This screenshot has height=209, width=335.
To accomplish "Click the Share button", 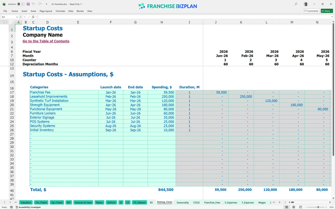I will (327, 11).
